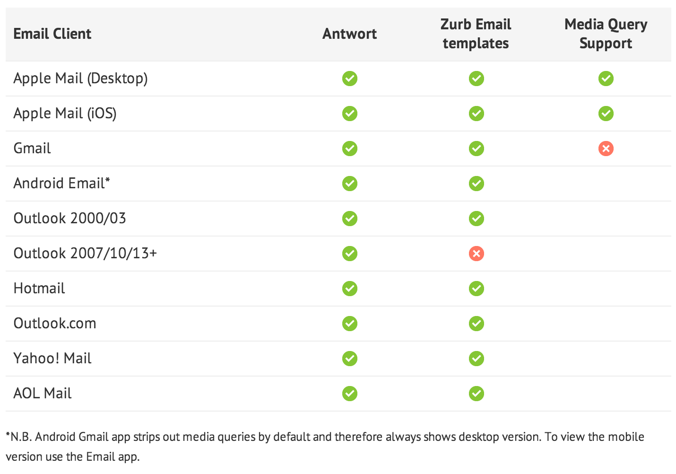Image resolution: width=676 pixels, height=474 pixels.
Task: Click Media Query checkmark for Apple Mail (Desktop)
Action: pyautogui.click(x=606, y=79)
